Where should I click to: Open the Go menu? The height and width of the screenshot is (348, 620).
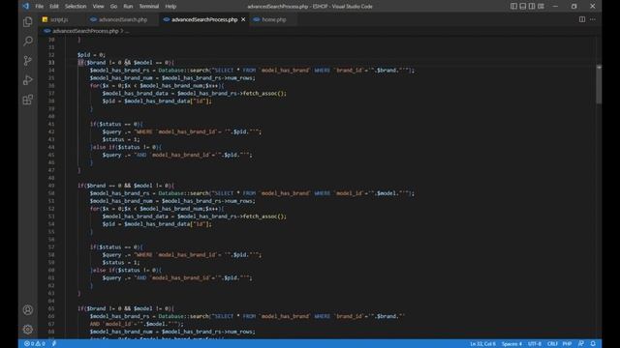(x=113, y=7)
